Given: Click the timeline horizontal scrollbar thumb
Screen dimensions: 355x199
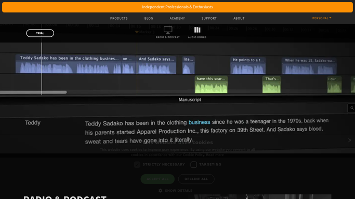Looking at the screenshot, I should [33, 92].
